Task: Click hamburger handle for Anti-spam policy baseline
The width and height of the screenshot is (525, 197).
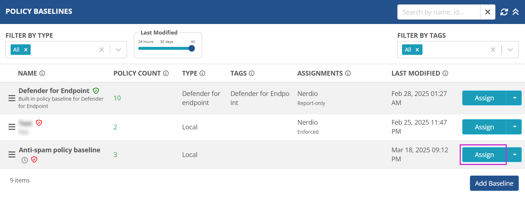Action: 12,154
